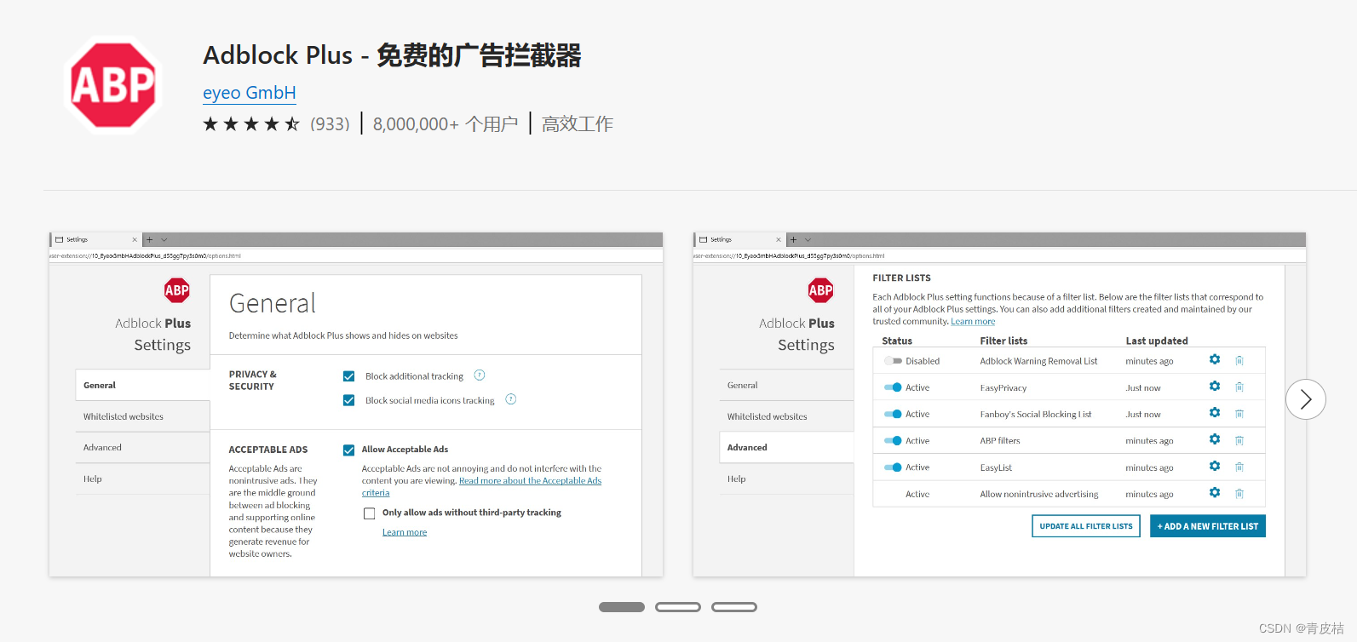Image resolution: width=1357 pixels, height=642 pixels.
Task: Click ABP logo in left settings screenshot
Action: click(177, 290)
